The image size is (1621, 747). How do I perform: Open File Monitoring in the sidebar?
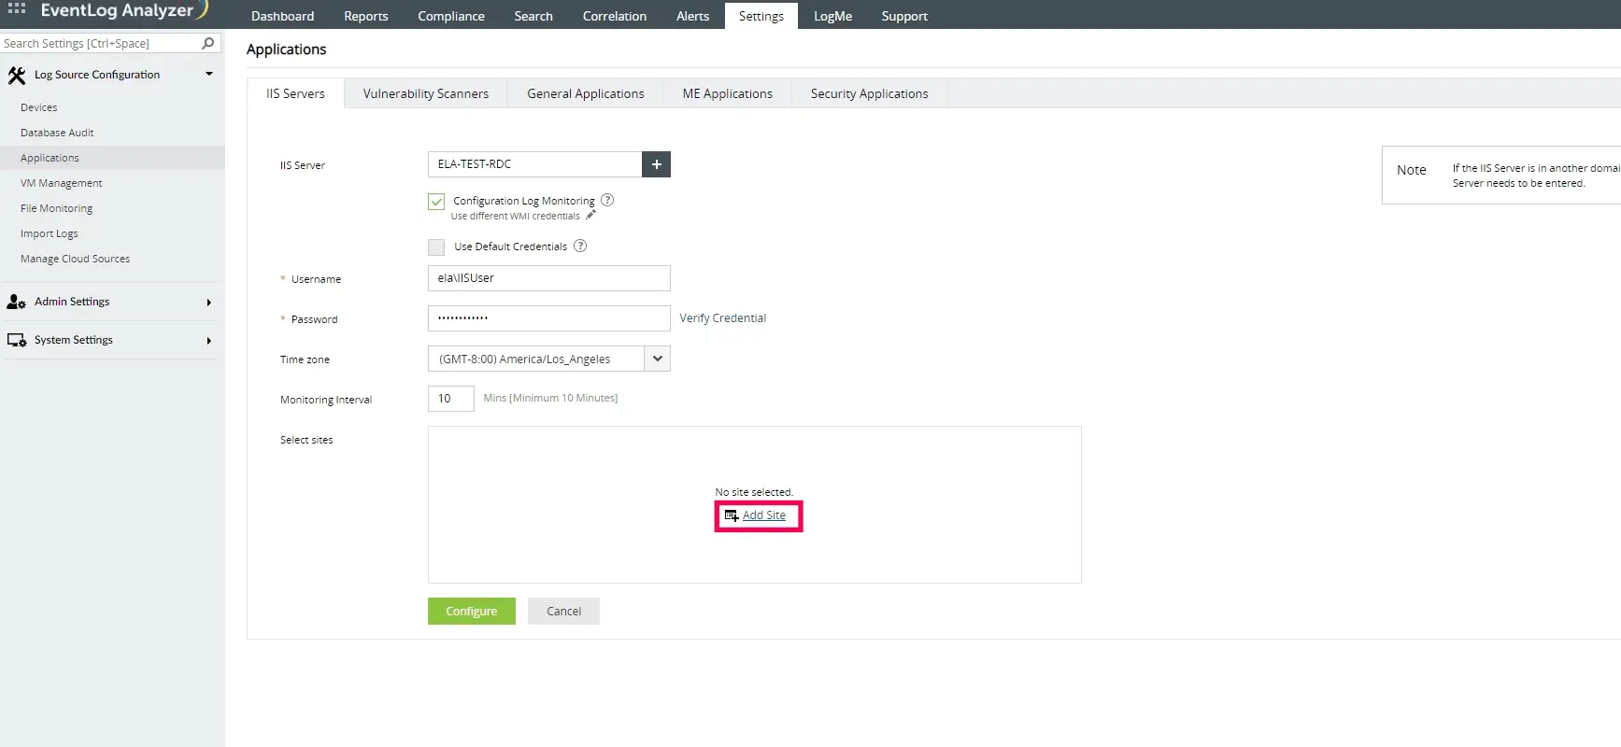pyautogui.click(x=57, y=208)
